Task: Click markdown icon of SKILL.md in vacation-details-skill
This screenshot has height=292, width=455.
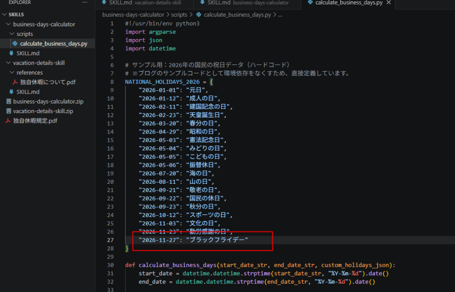Action: tap(11, 92)
